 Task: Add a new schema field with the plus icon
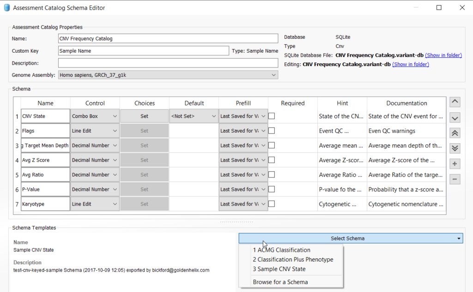pos(455,164)
